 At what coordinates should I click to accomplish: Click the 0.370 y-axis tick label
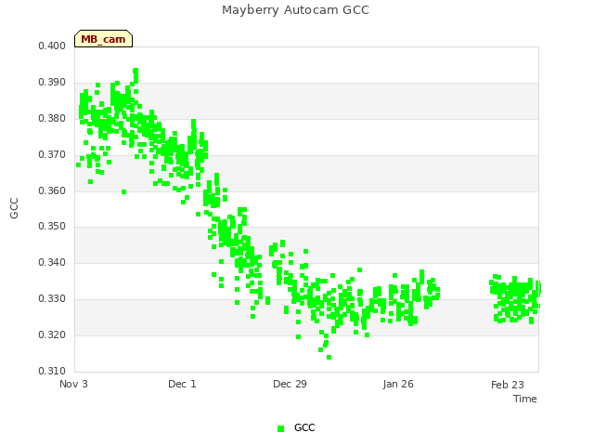[x=52, y=155]
